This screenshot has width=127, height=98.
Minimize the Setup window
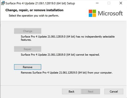(97, 3)
